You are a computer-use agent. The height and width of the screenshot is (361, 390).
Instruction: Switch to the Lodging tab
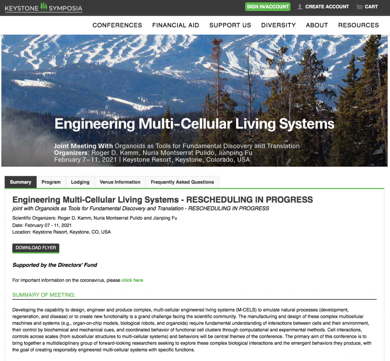(80, 182)
